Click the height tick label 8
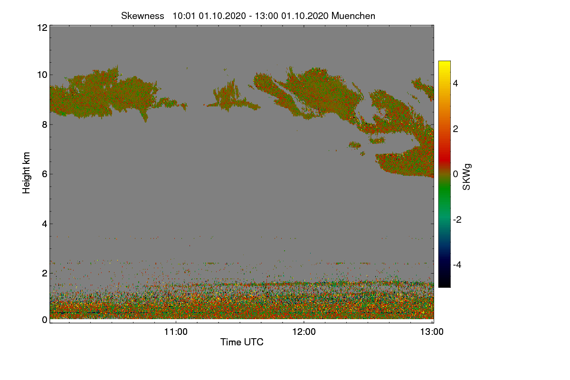 pos(44,124)
